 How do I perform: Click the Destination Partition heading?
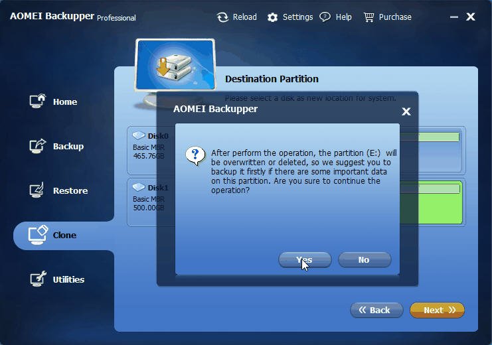coord(272,79)
